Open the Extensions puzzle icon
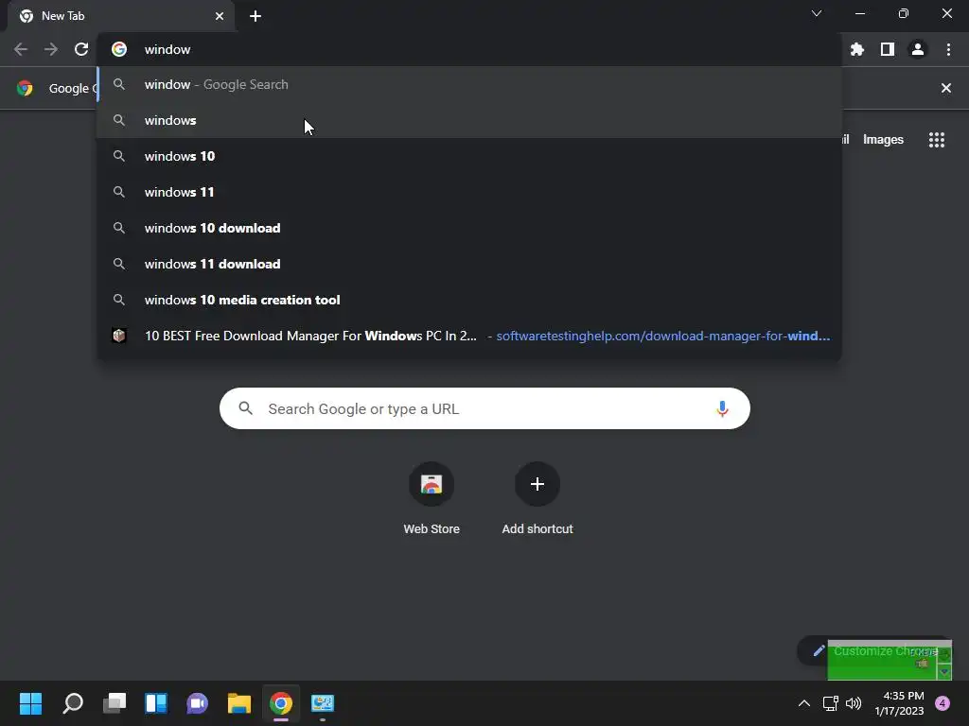The width and height of the screenshot is (969, 726). pos(857,49)
